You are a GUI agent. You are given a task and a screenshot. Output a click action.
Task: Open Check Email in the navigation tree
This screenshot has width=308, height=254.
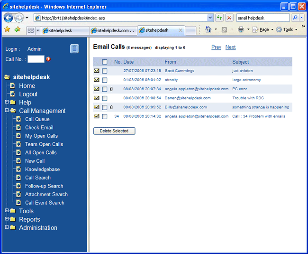click(39, 128)
